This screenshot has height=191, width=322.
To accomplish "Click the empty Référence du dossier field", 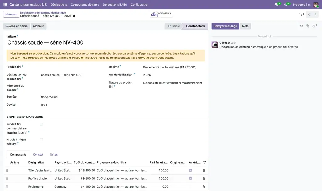I will coord(71,86).
